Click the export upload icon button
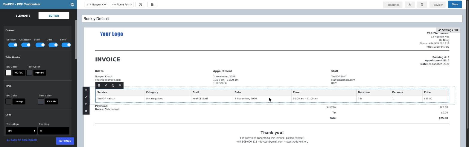Image resolution: width=469 pixels, height=147 pixels. pos(410,5)
